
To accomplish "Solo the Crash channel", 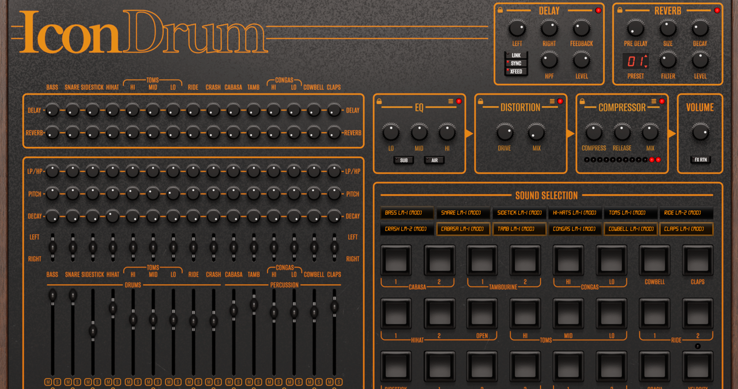I will coord(217,382).
